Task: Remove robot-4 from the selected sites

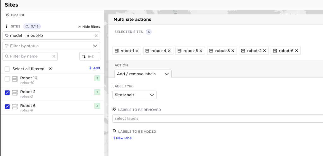Action: 169,51
